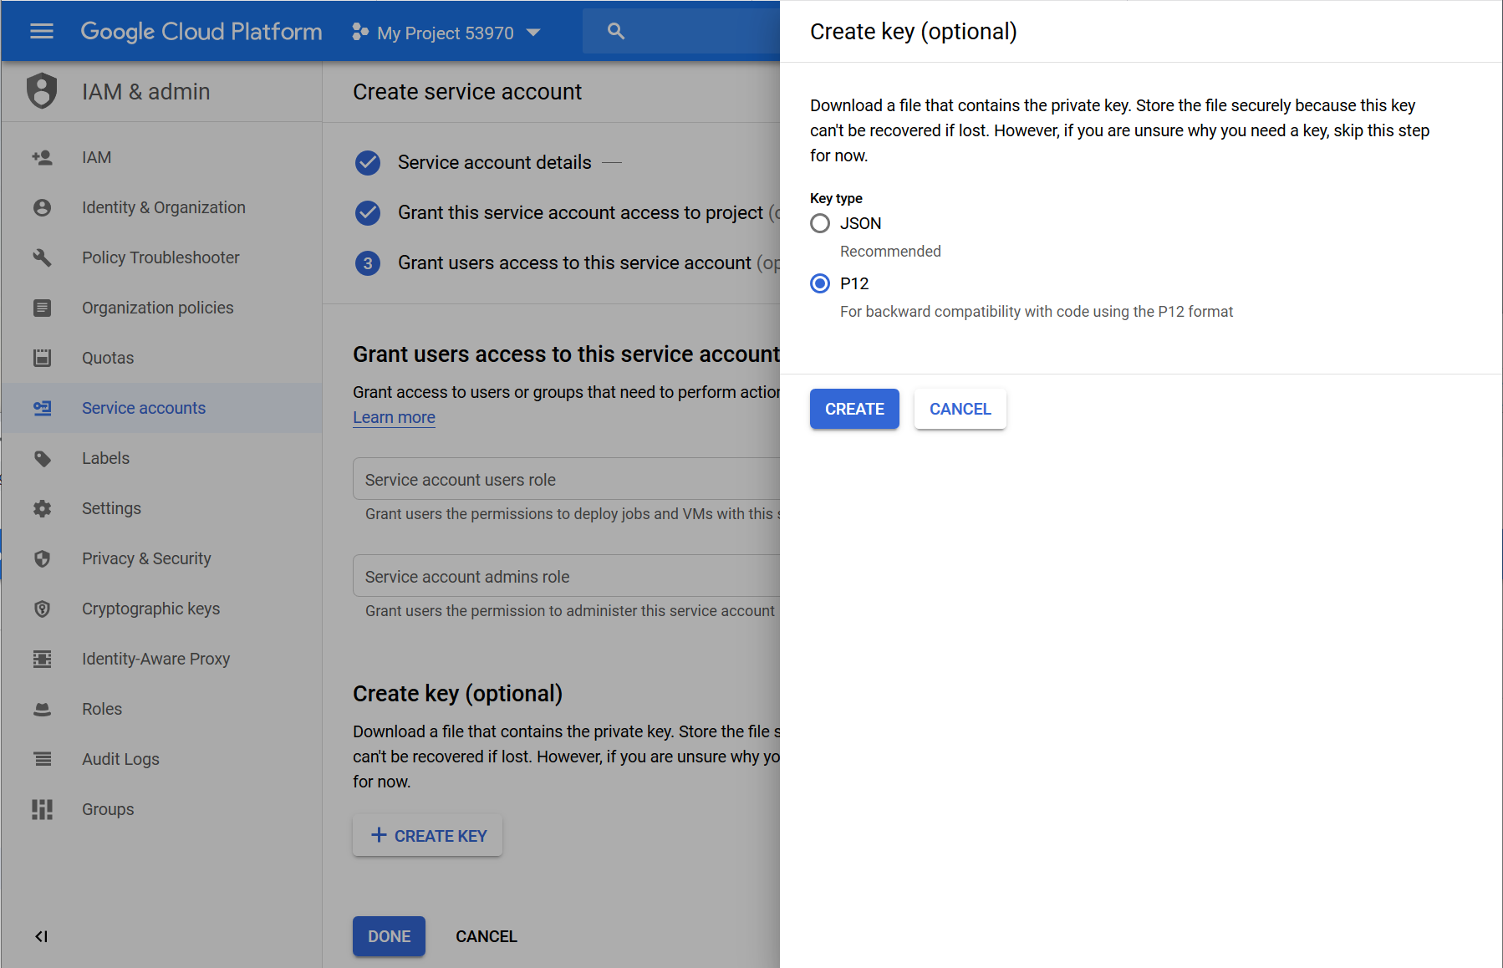Click the Service account details step

(494, 162)
